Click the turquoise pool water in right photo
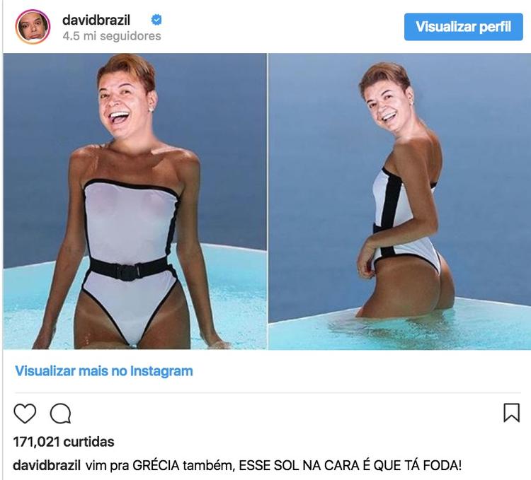Image resolution: width=531 pixels, height=480 pixels. (474, 329)
